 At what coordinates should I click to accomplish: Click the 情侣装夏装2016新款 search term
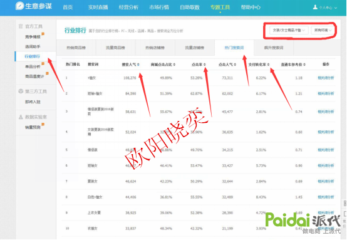[101, 112]
